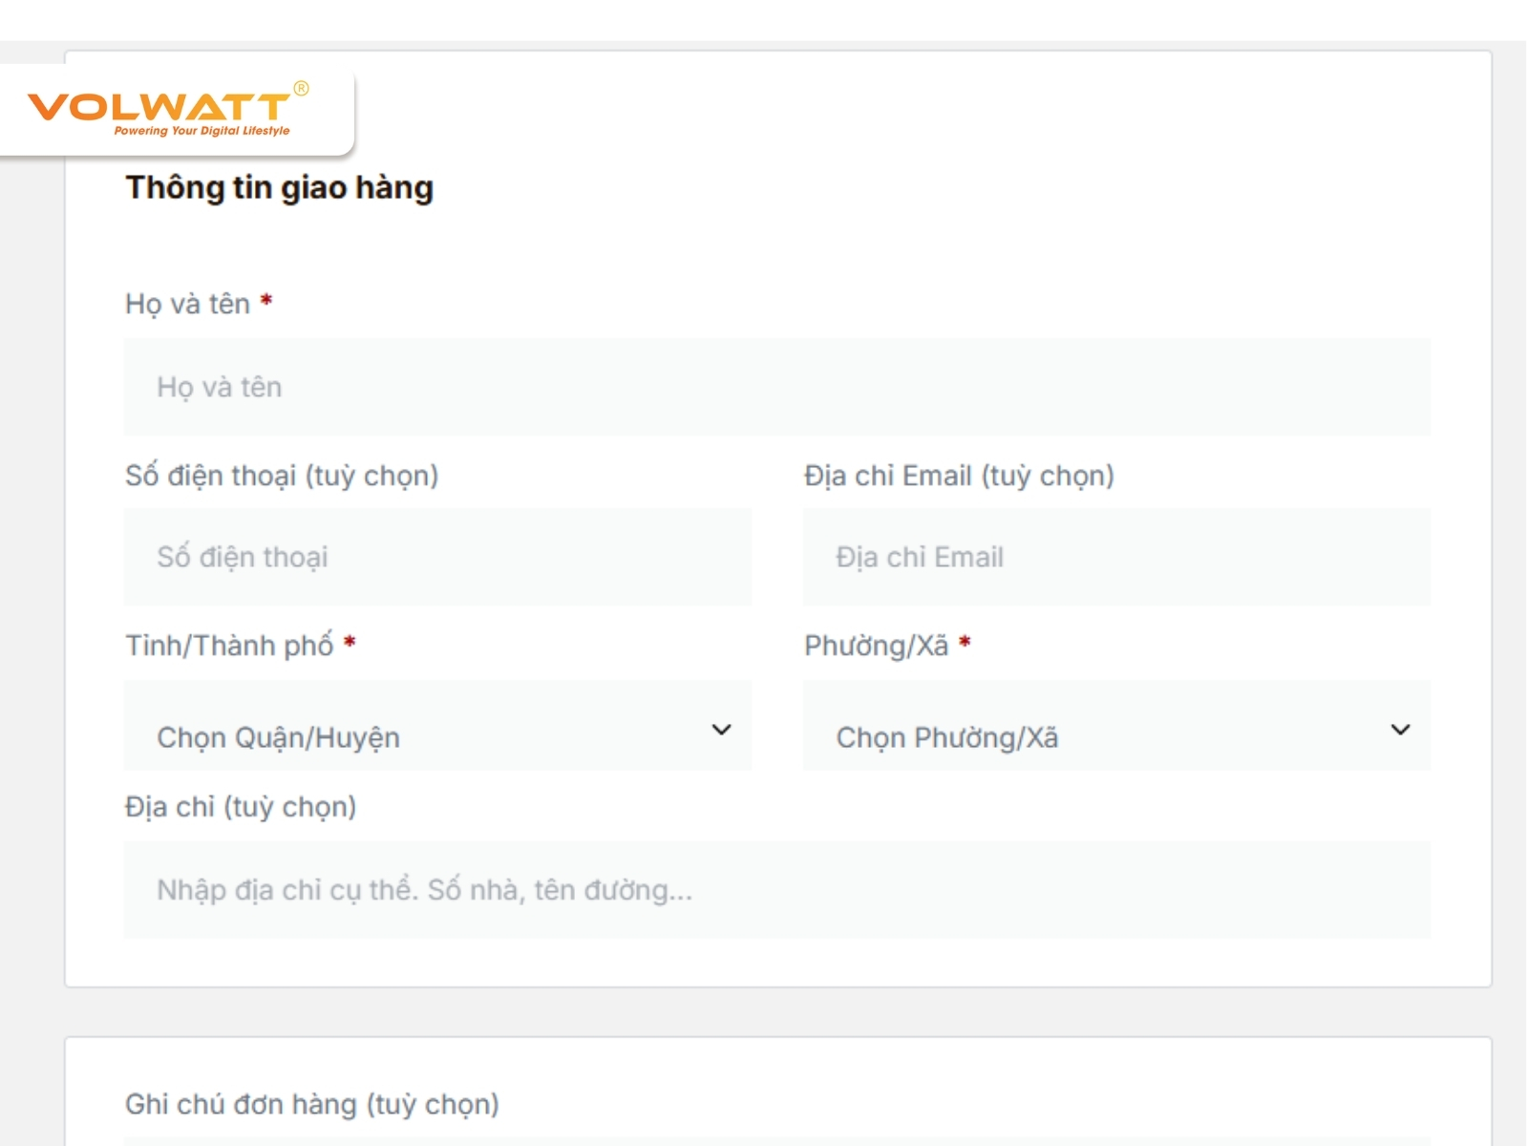The height and width of the screenshot is (1146, 1528).
Task: Focus the Họ và tên input field
Action: [776, 387]
